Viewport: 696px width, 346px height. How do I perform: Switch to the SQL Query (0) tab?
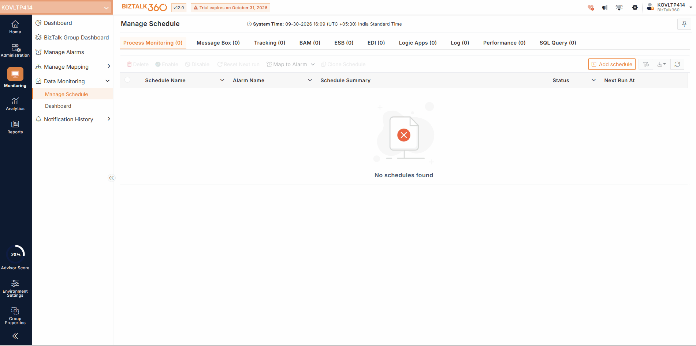558,43
